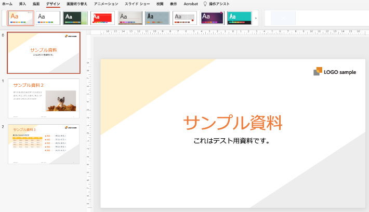This screenshot has height=212, width=369.
Task: Apply the dark purple Aa theme
Action: 212,18
